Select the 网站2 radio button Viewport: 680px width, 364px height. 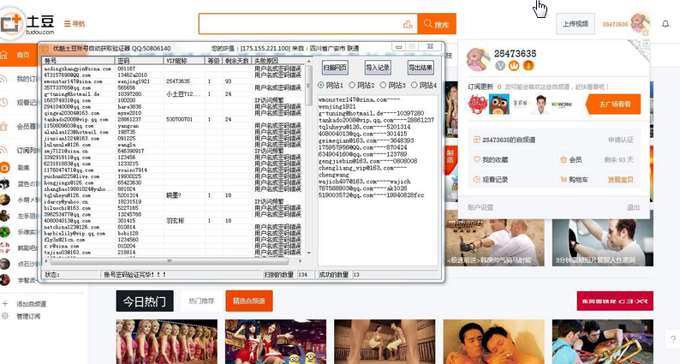[x=352, y=85]
